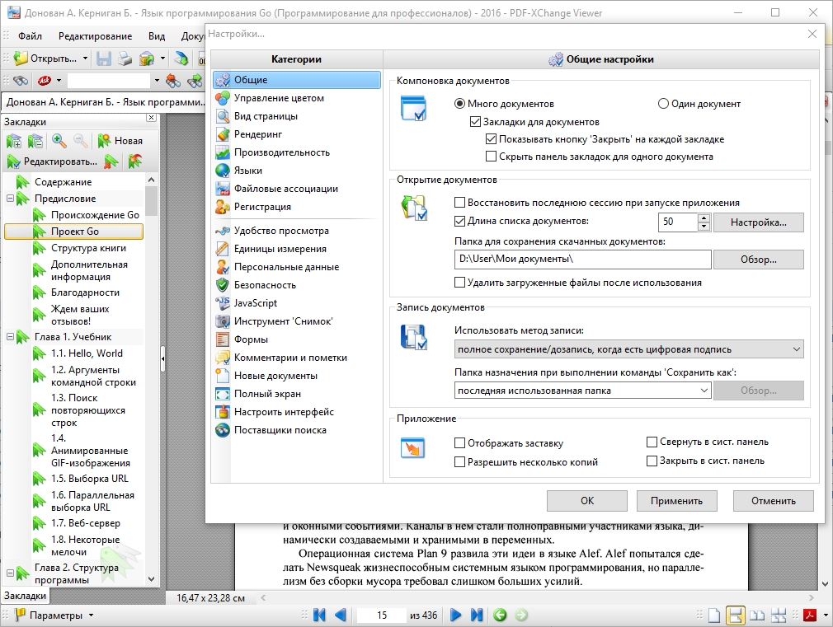
Task: Click the binoculars search icon in toolbar
Action: pyautogui.click(x=21, y=81)
